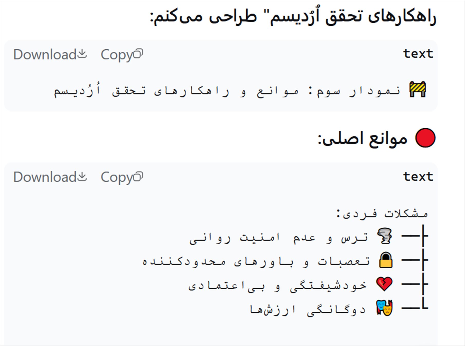Click the 'text' label on the chart title block

tap(418, 54)
